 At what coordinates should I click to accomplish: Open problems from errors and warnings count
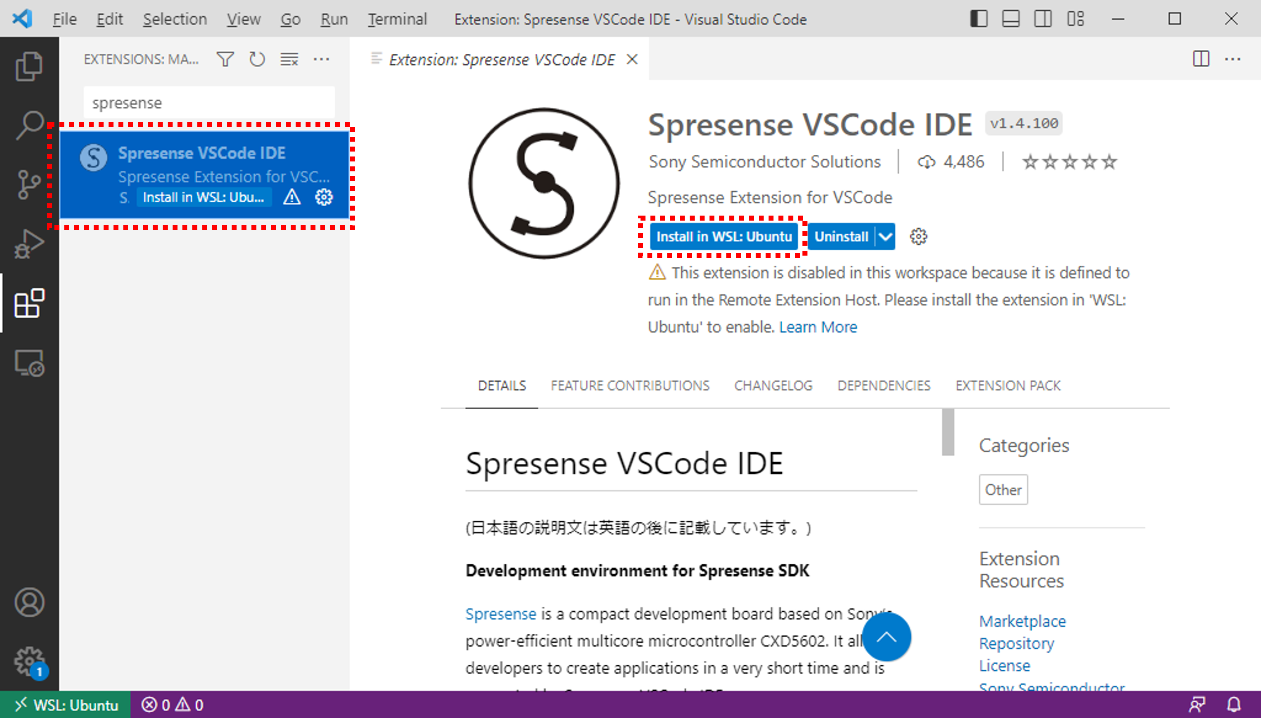coord(173,705)
